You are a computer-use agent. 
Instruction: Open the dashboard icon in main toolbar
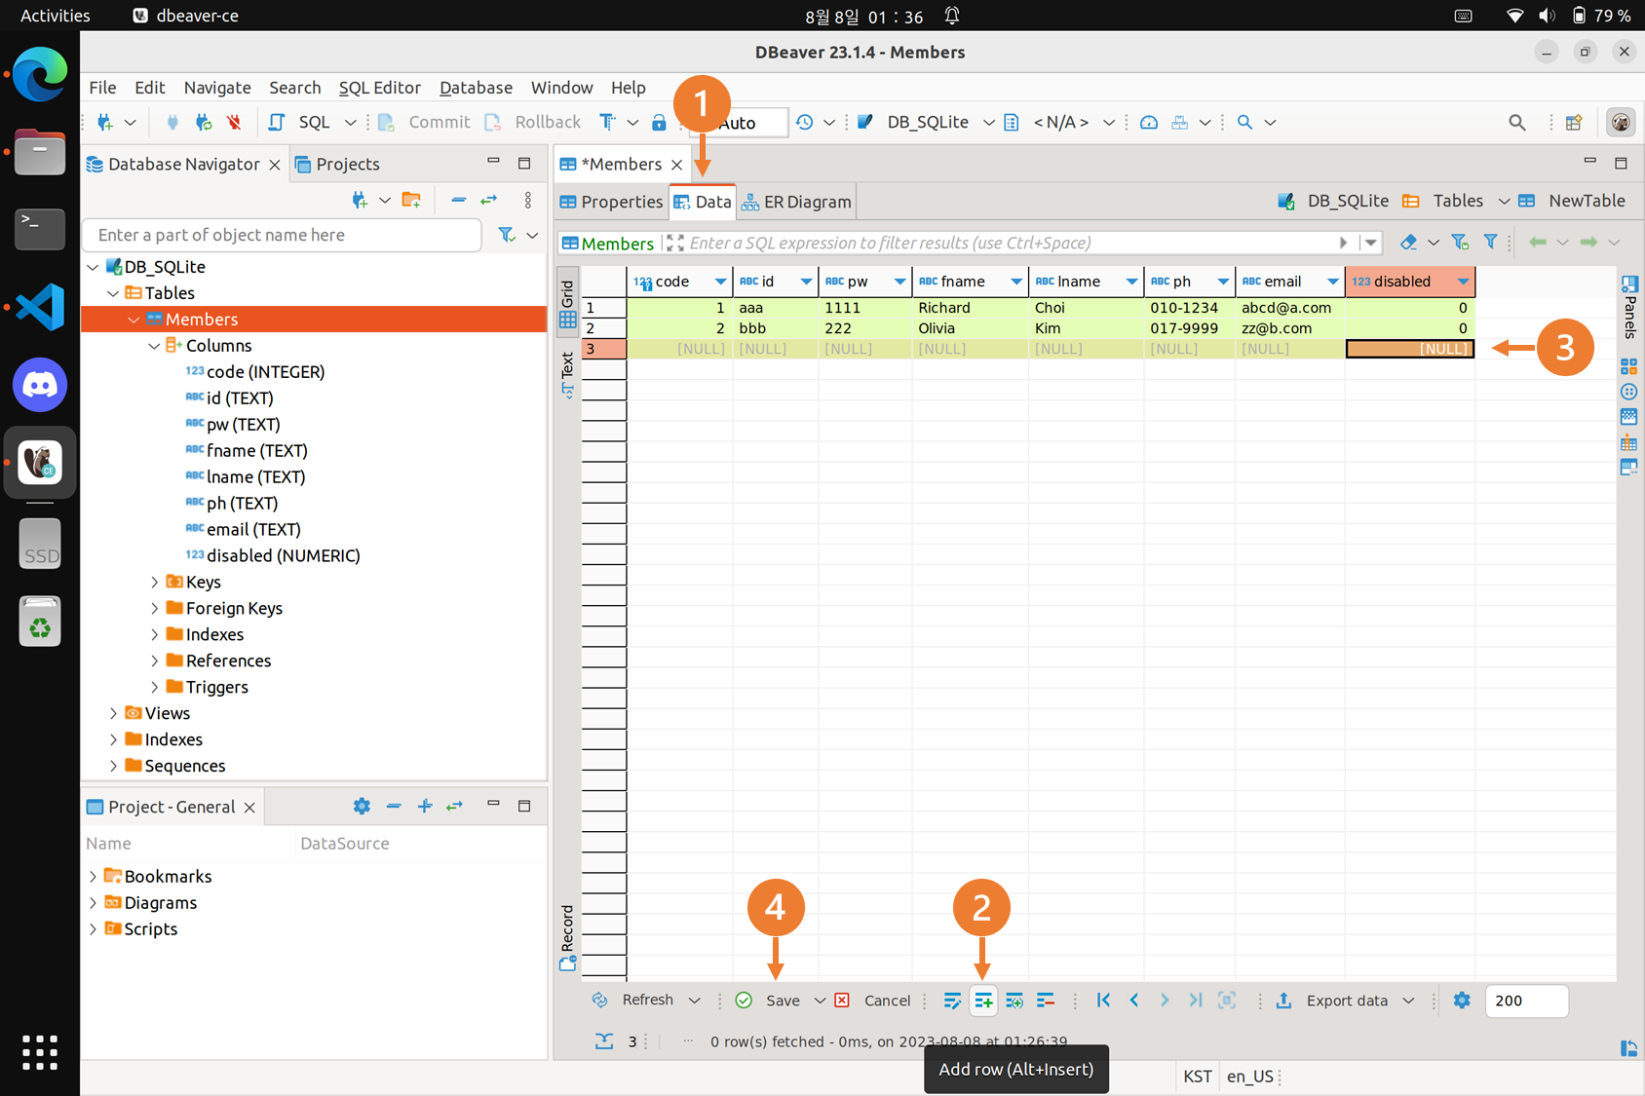(1149, 122)
